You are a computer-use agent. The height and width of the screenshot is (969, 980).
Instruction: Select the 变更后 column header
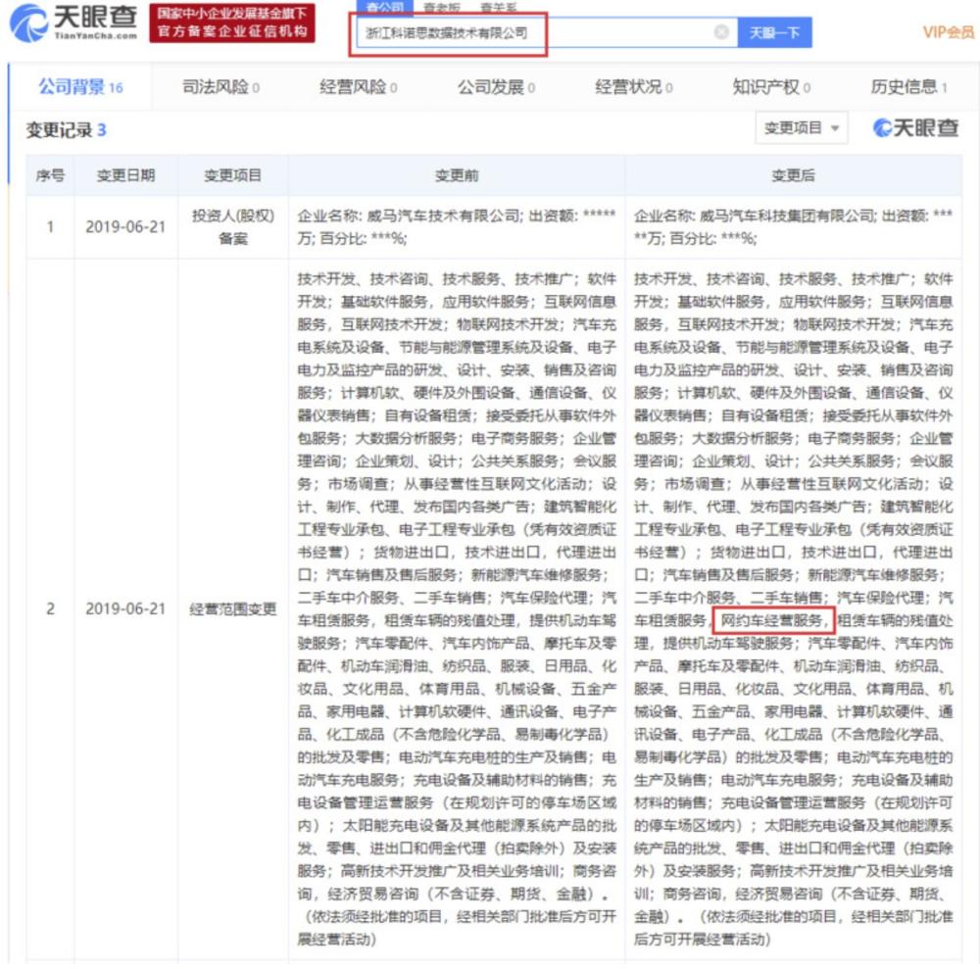(x=793, y=175)
